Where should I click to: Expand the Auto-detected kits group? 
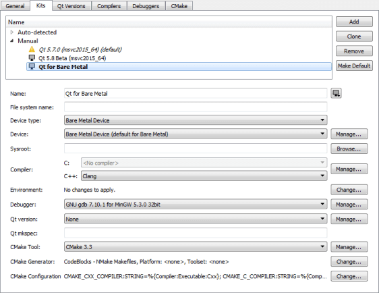click(x=12, y=32)
